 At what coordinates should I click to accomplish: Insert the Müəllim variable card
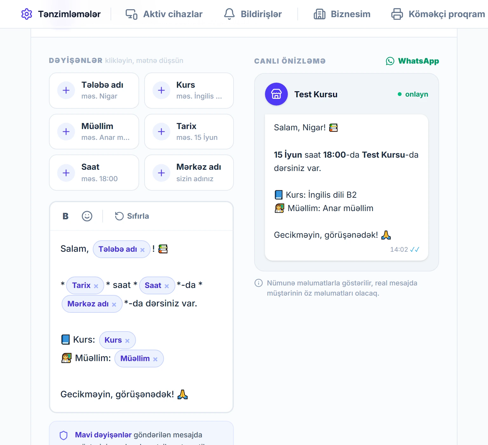click(x=94, y=132)
